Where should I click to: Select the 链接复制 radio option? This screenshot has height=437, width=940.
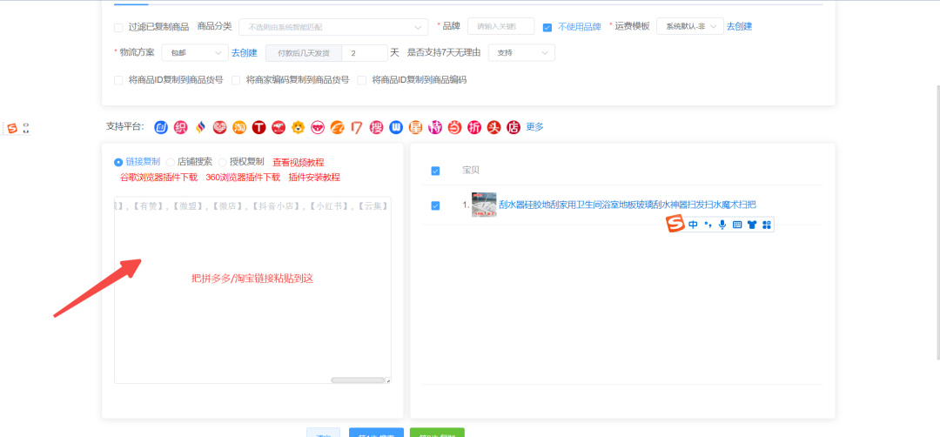tap(118, 162)
